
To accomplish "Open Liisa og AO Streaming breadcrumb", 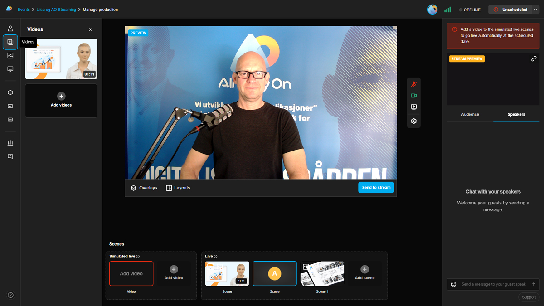I will [x=56, y=10].
